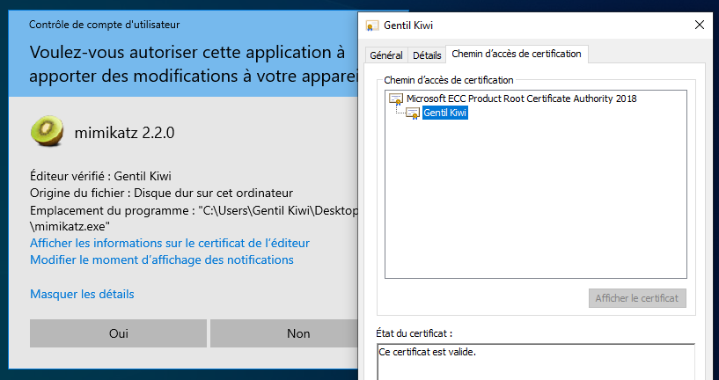Click 'Origine du fichier' line

click(161, 193)
